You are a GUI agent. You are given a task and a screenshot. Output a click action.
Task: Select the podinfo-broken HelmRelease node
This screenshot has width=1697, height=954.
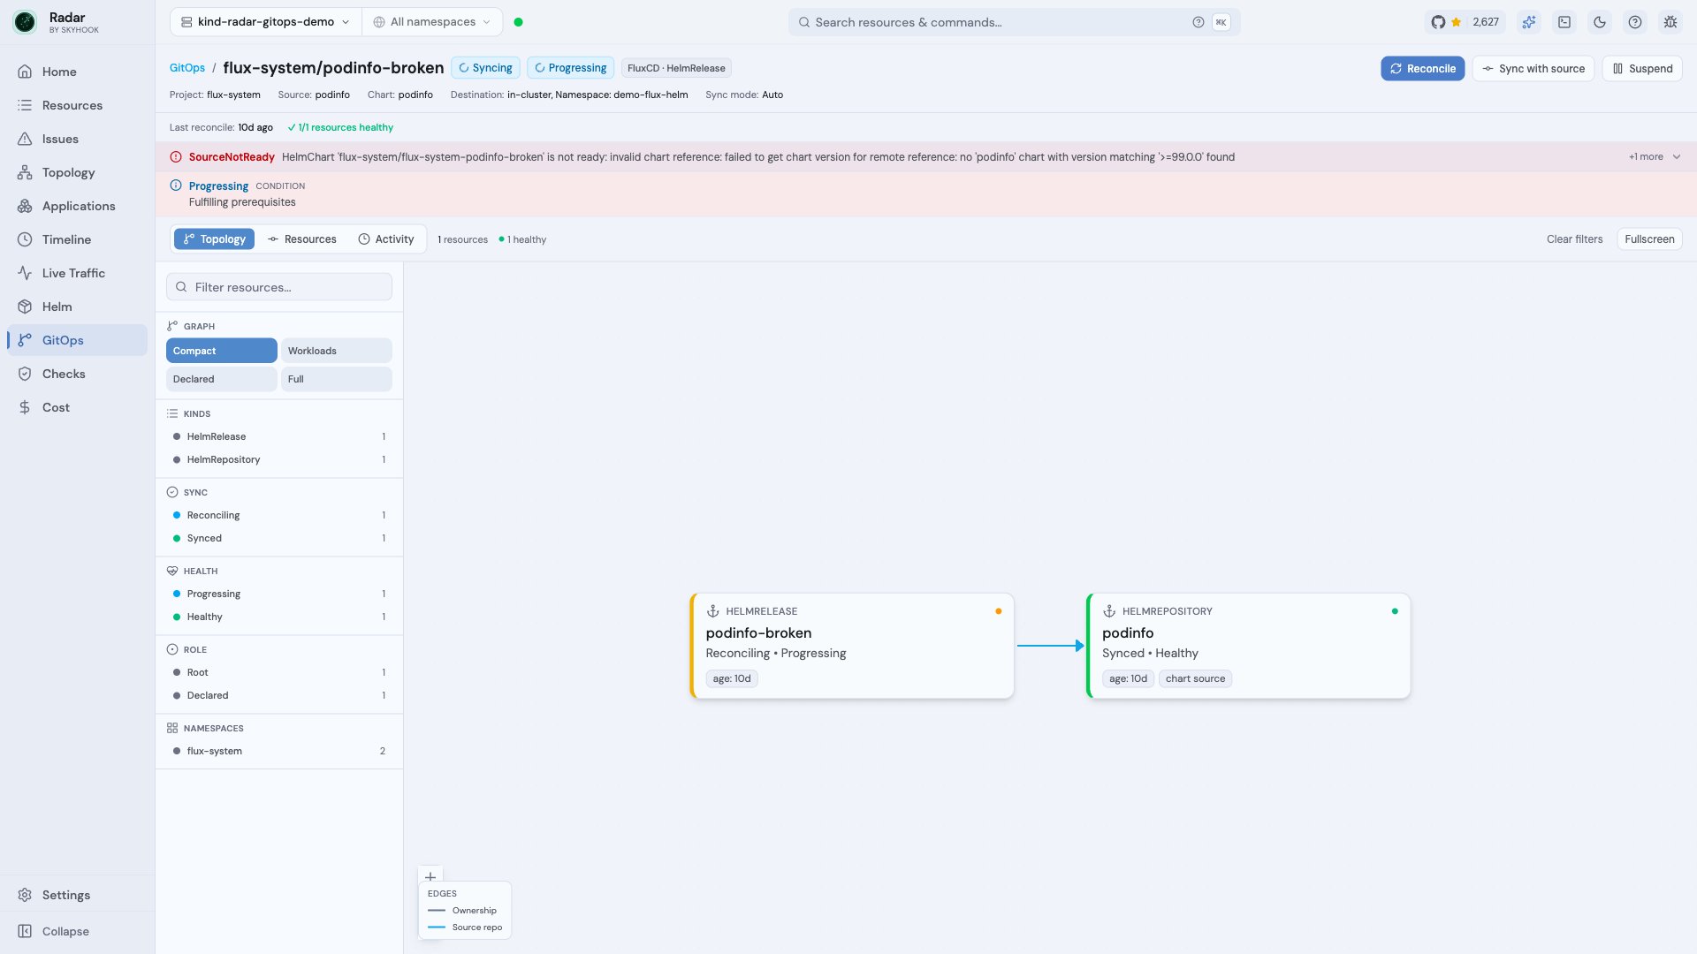click(x=852, y=646)
